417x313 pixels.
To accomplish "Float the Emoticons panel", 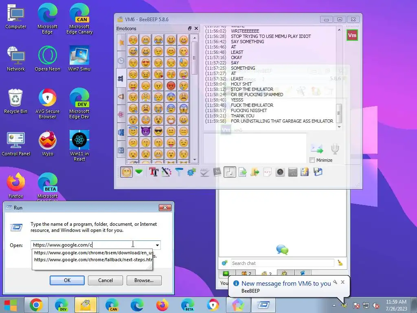I will (190, 28).
